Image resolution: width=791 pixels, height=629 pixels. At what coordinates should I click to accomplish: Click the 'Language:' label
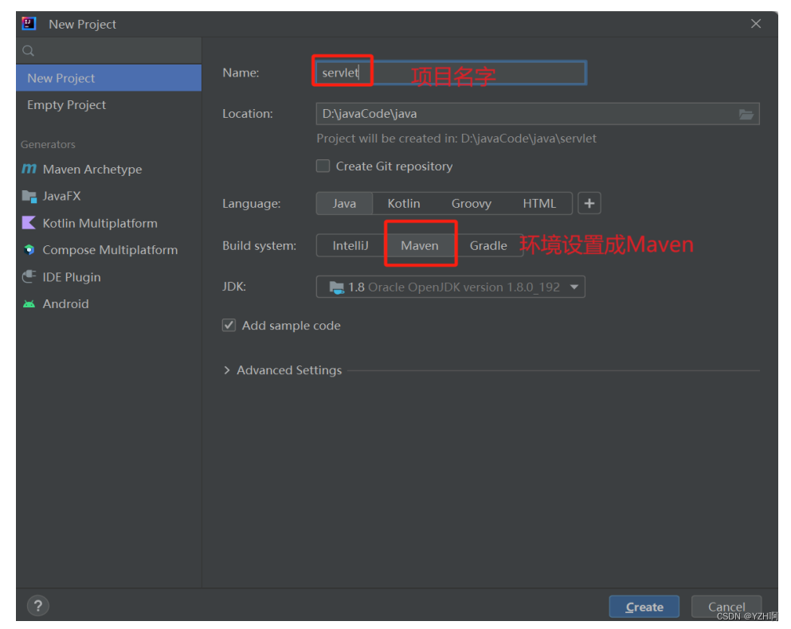coord(251,203)
